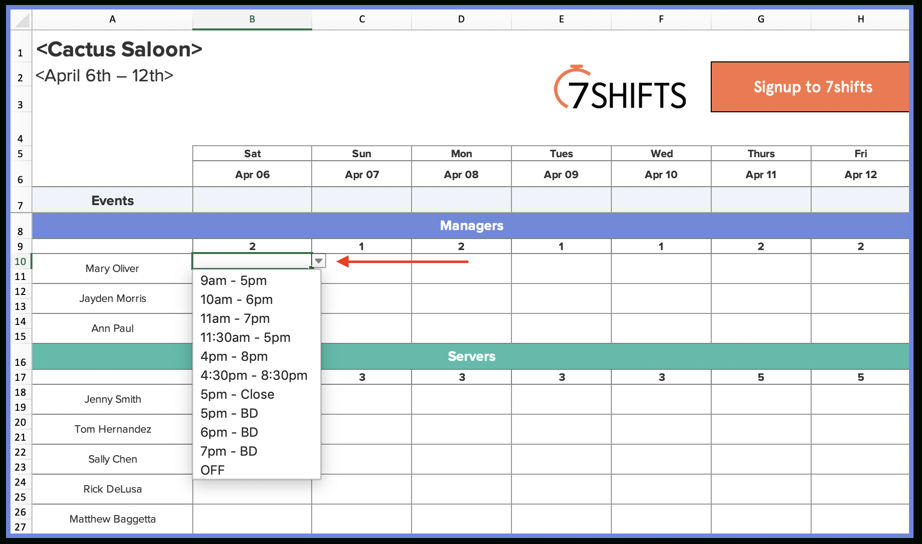Select the 6pm - BD option

click(x=256, y=432)
